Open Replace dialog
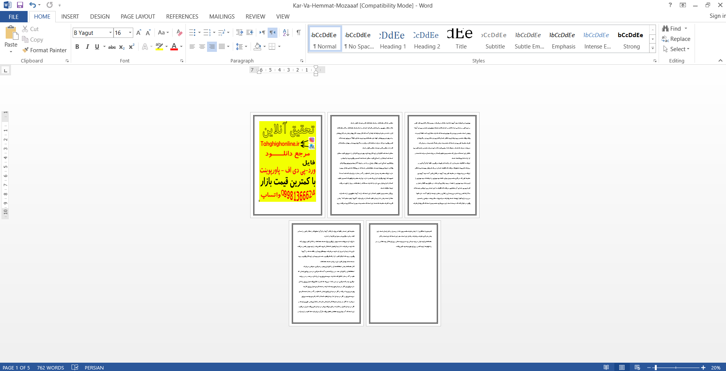This screenshot has width=726, height=371. [676, 39]
